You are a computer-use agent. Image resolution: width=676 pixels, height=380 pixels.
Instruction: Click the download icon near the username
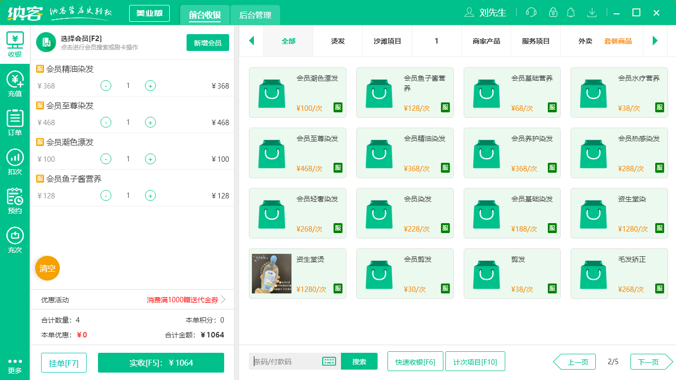click(x=591, y=12)
